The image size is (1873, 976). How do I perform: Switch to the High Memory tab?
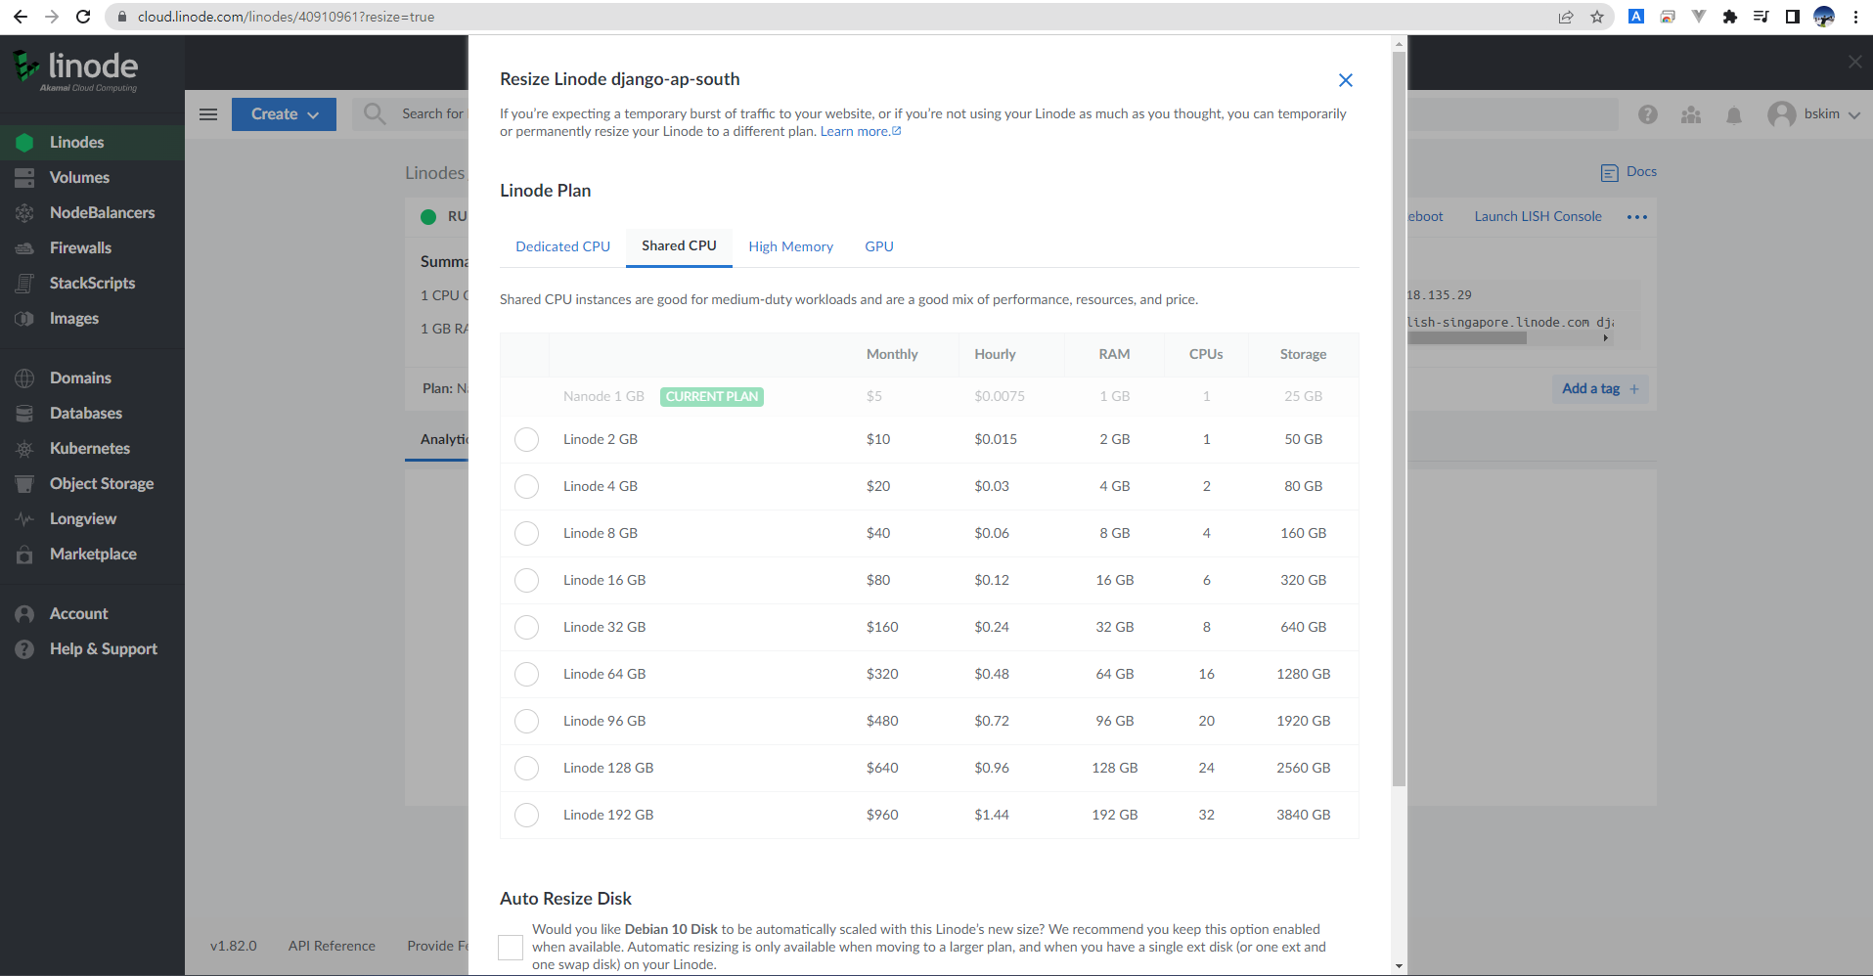tap(790, 246)
